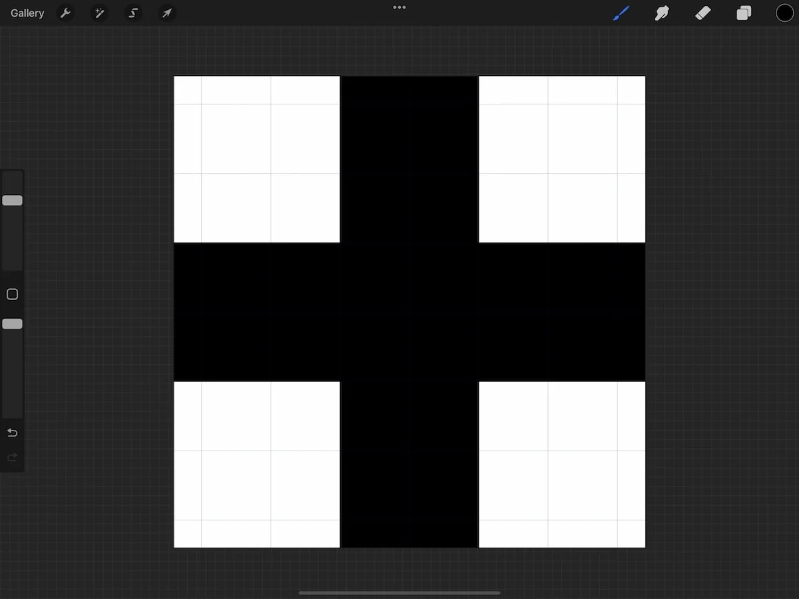Image resolution: width=799 pixels, height=599 pixels.
Task: Activate the Transform arrow tool
Action: click(x=167, y=13)
